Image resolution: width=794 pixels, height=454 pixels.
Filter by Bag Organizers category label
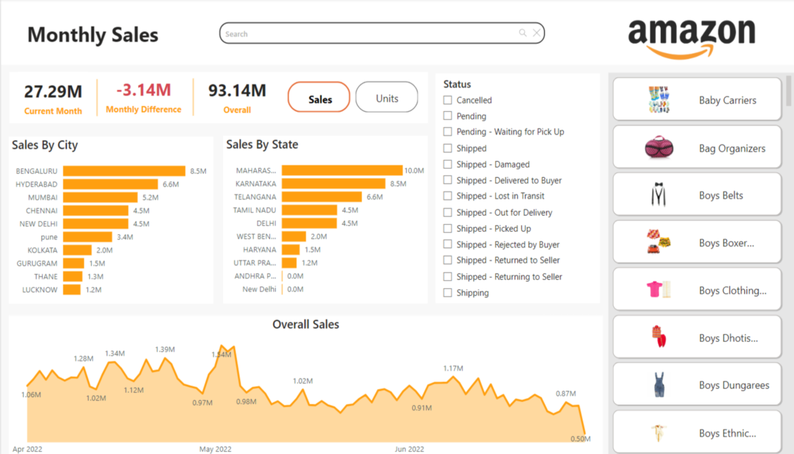[x=732, y=148]
